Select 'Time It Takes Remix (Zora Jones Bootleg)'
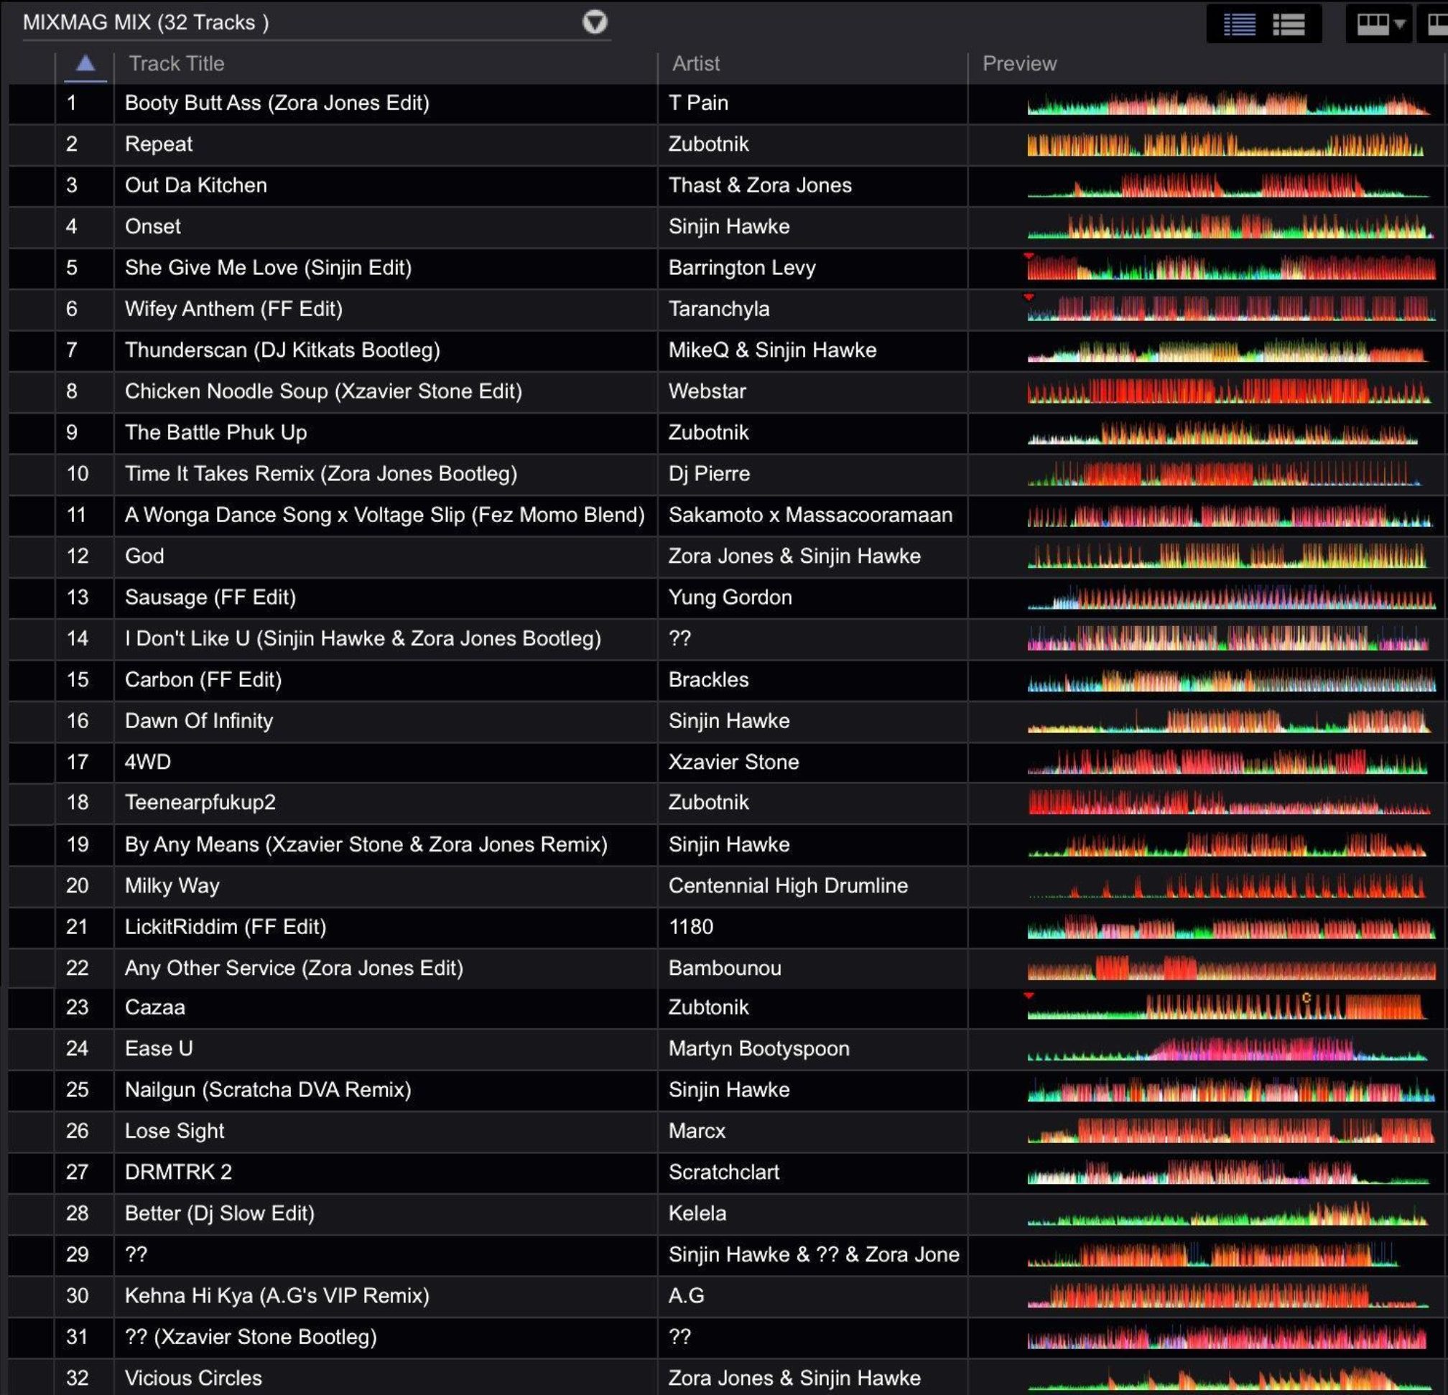This screenshot has width=1448, height=1395. 320,474
